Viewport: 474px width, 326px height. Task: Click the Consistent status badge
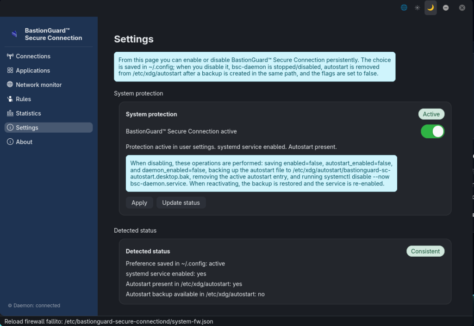coord(425,251)
